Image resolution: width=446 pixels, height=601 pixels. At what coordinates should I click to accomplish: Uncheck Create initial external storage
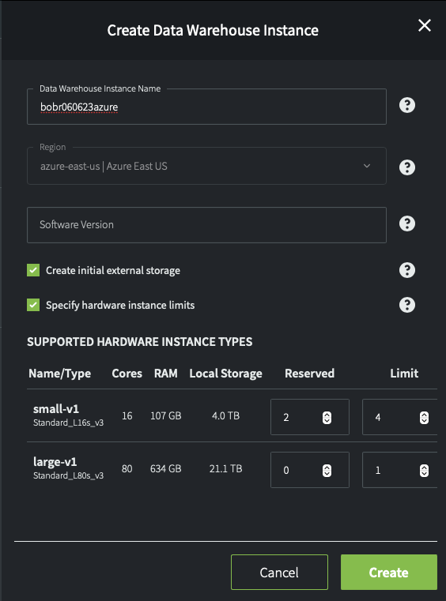tap(33, 270)
